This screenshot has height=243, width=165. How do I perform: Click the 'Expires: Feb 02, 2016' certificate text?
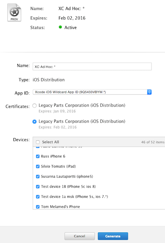(x=58, y=127)
